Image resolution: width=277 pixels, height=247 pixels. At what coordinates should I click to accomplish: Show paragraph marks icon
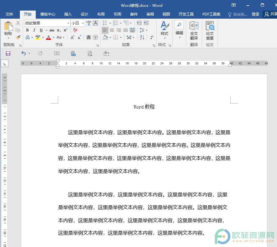click(x=152, y=37)
